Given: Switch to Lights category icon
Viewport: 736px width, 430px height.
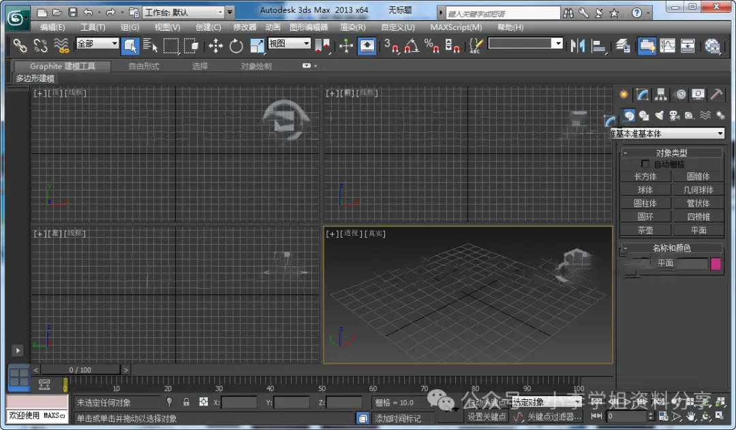Looking at the screenshot, I should pos(659,116).
